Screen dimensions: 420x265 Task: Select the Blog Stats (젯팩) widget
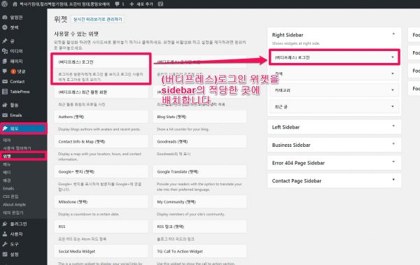pos(199,117)
